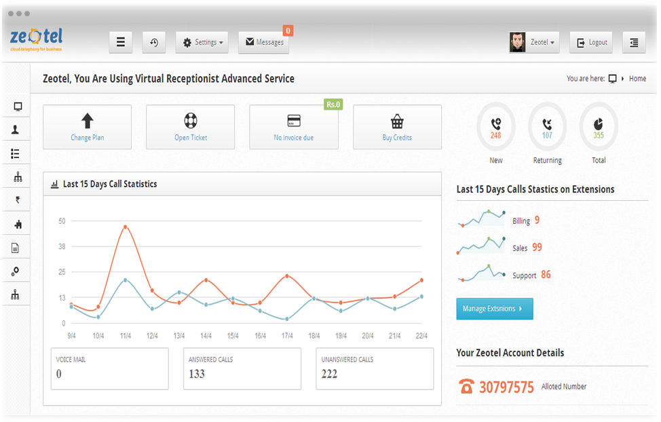Screen dimensions: 661x422
Task: Click the Zeotel logo
Action: click(x=36, y=39)
